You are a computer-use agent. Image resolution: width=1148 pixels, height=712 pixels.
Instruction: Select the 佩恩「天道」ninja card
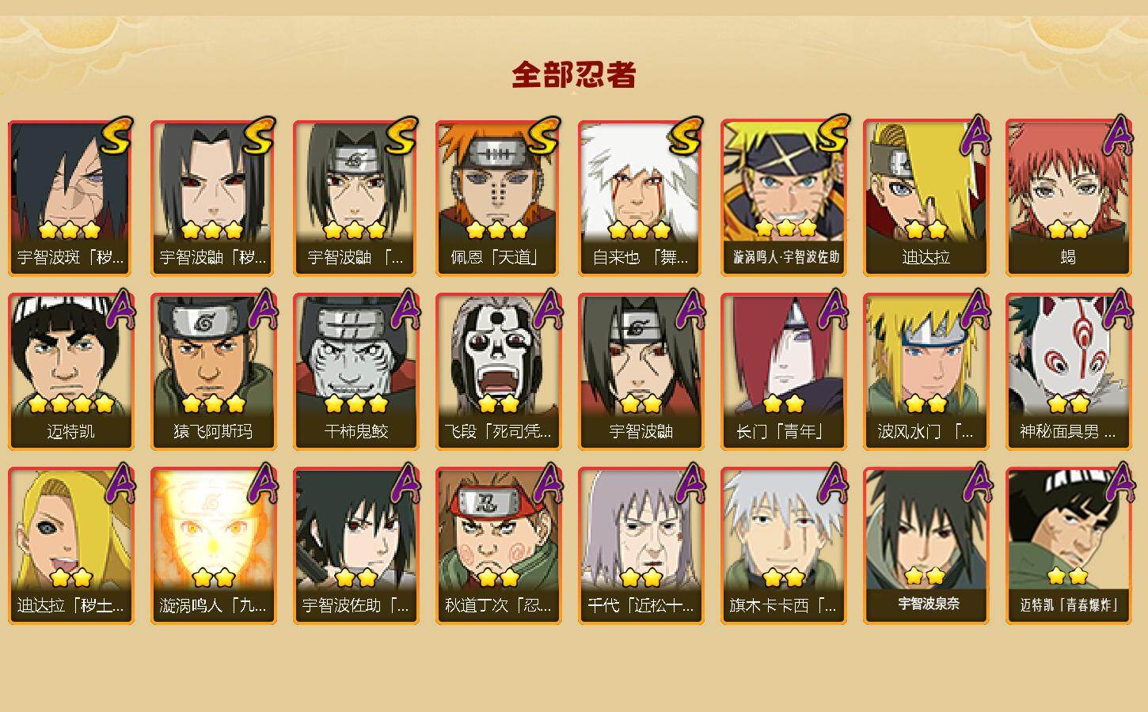pos(498,198)
